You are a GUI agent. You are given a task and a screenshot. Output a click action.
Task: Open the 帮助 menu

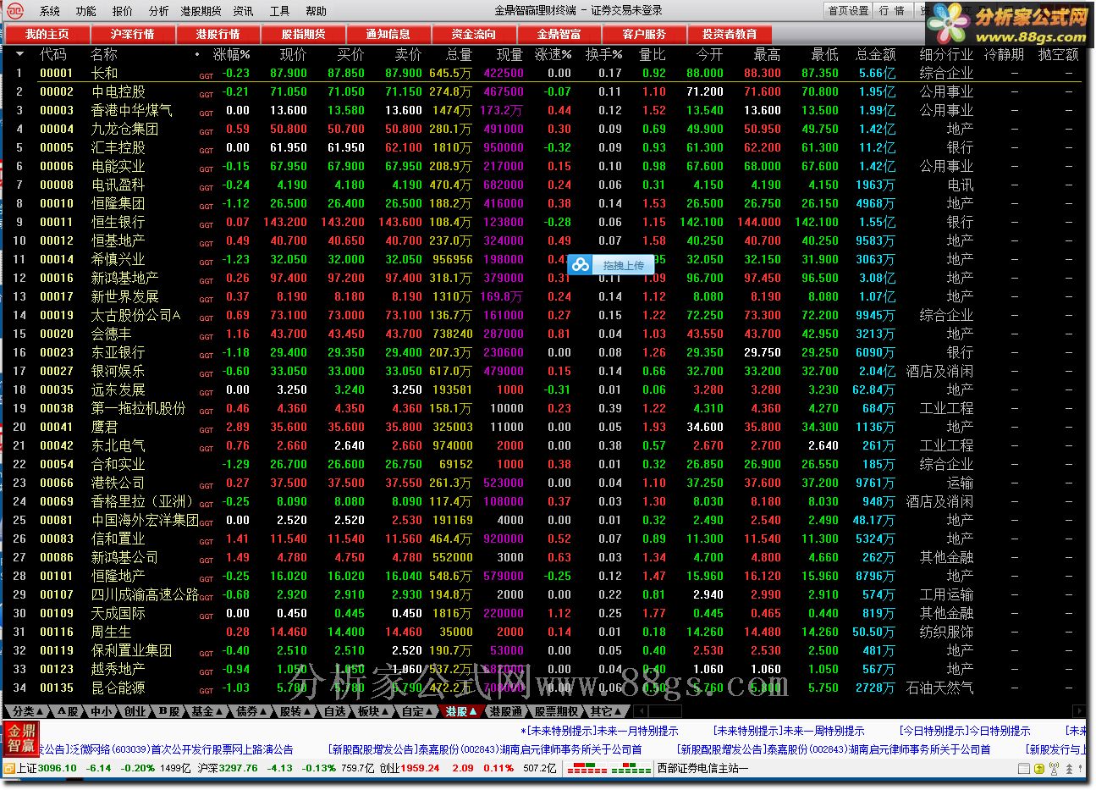coord(316,11)
